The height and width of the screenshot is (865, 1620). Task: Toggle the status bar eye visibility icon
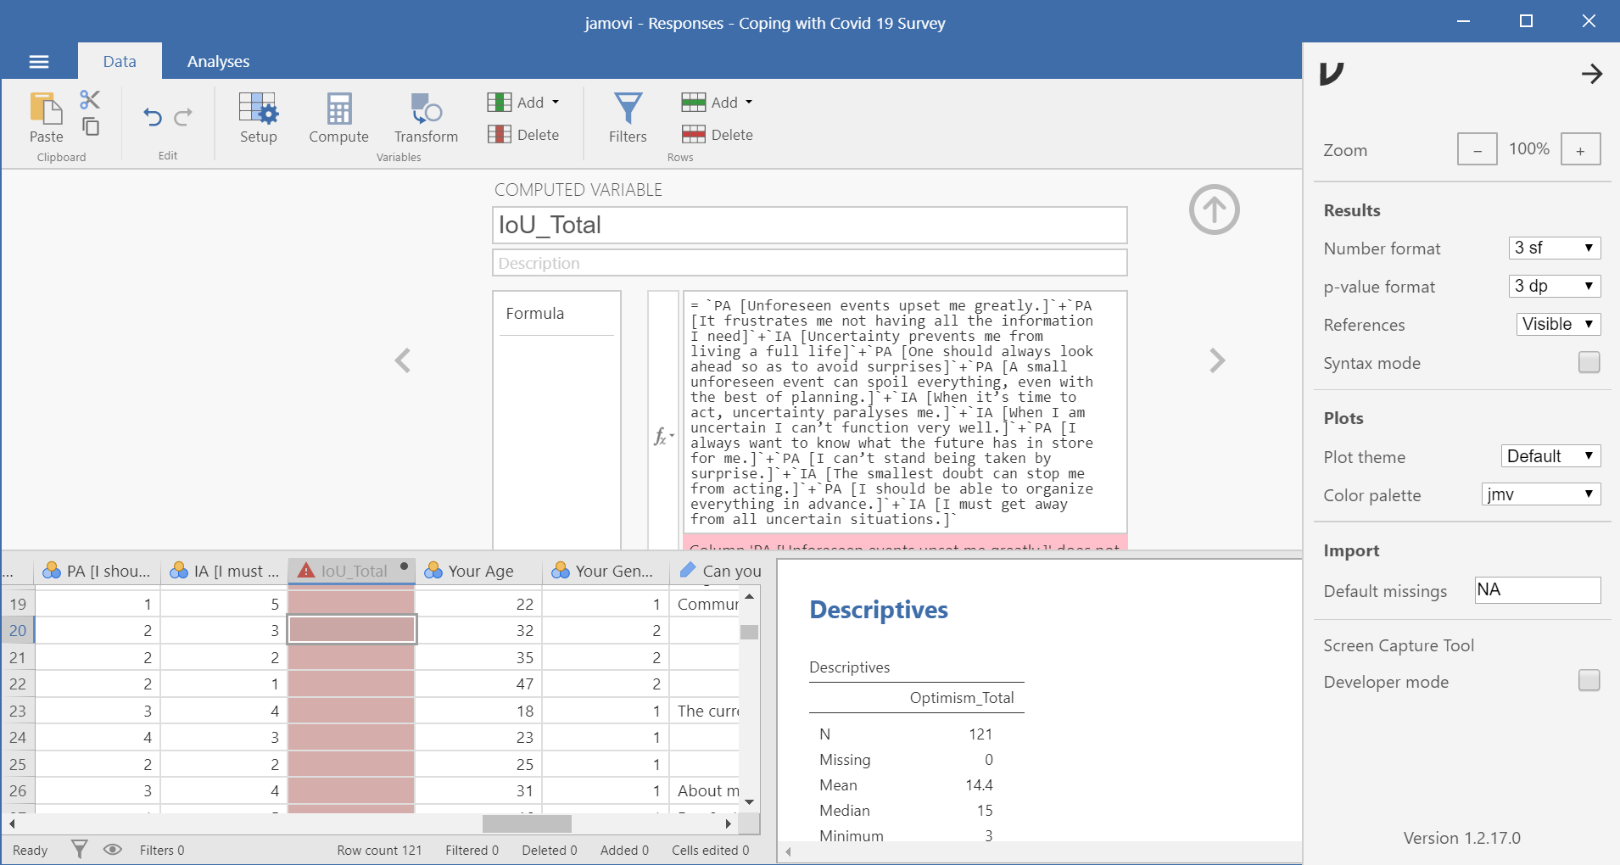pyautogui.click(x=112, y=849)
